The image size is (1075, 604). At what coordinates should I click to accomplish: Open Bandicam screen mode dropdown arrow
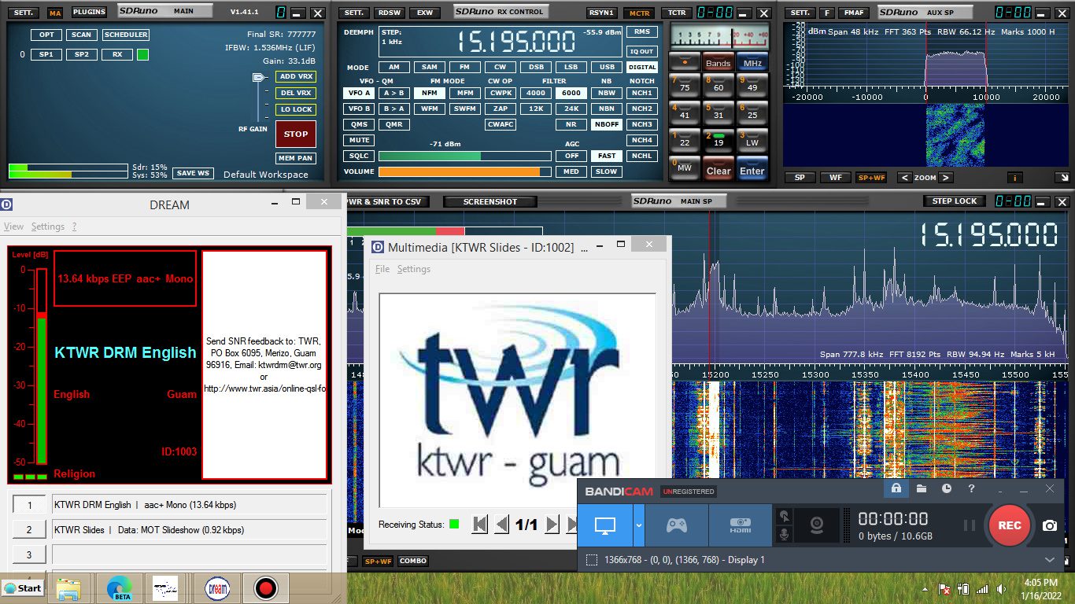click(x=639, y=525)
